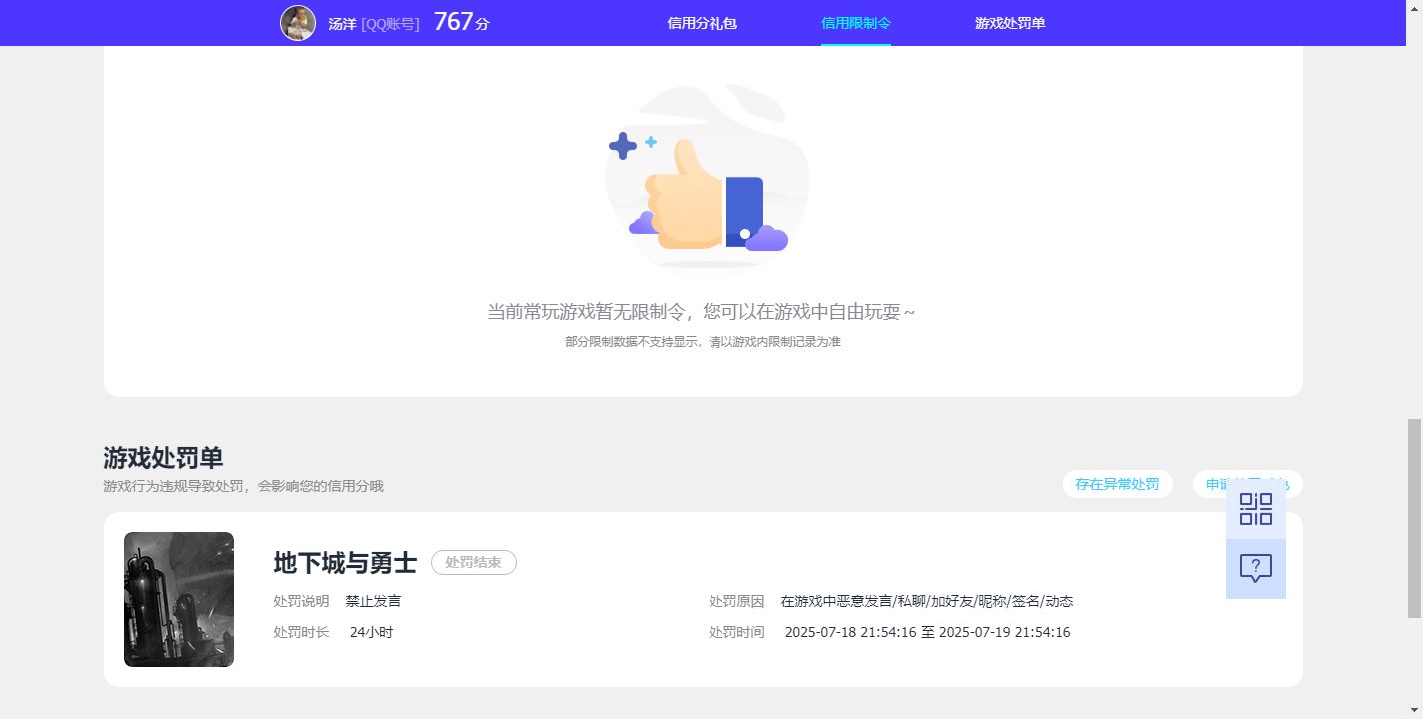Screen dimensions: 1423x719
Task: Click the vertical scrollbar thumb
Action: click(1414, 519)
